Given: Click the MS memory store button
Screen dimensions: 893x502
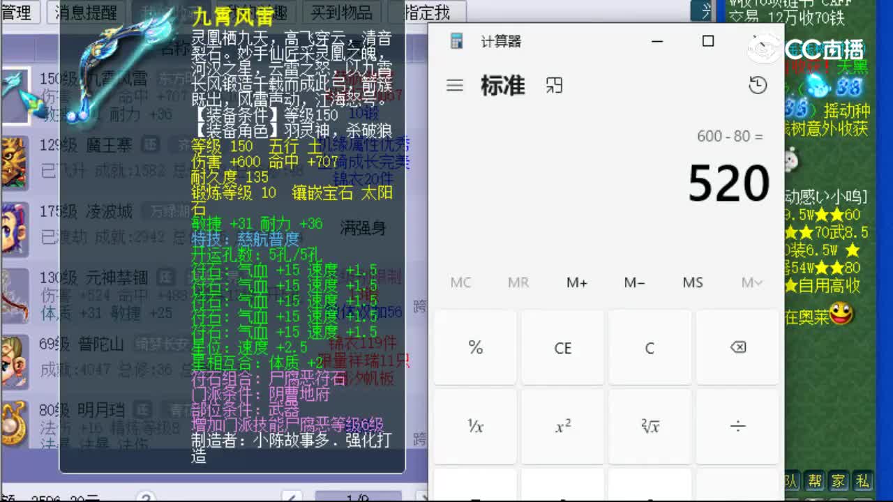Looking at the screenshot, I should click(693, 282).
